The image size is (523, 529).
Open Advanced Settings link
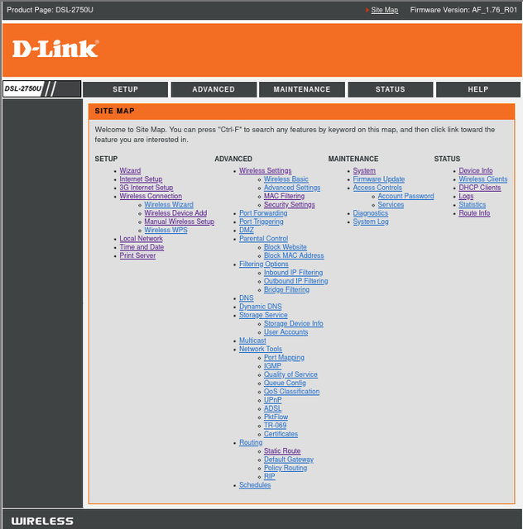(292, 188)
